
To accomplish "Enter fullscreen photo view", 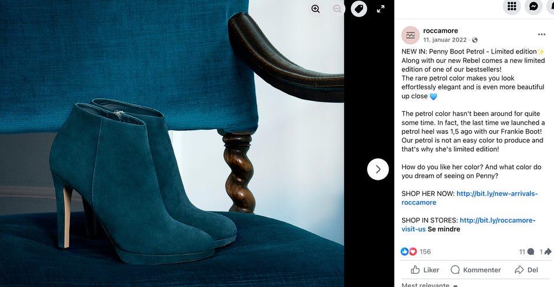I will click(x=380, y=9).
